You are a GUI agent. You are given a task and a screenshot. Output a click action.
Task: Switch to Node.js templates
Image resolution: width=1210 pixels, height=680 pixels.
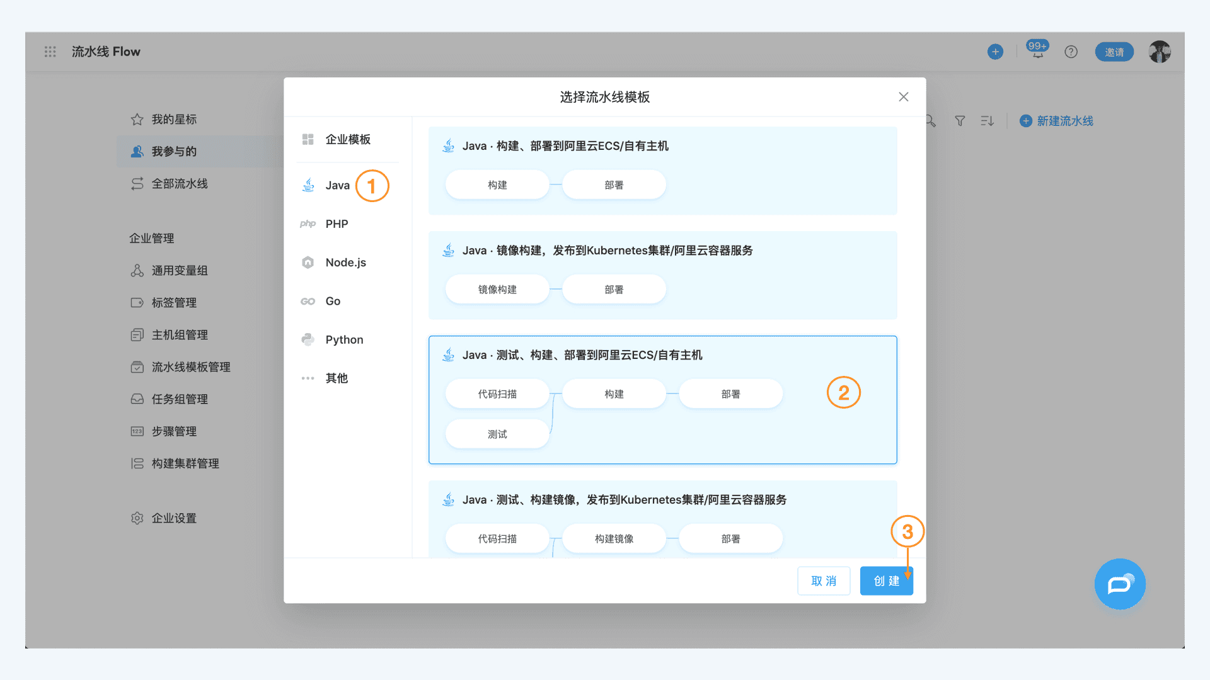345,263
